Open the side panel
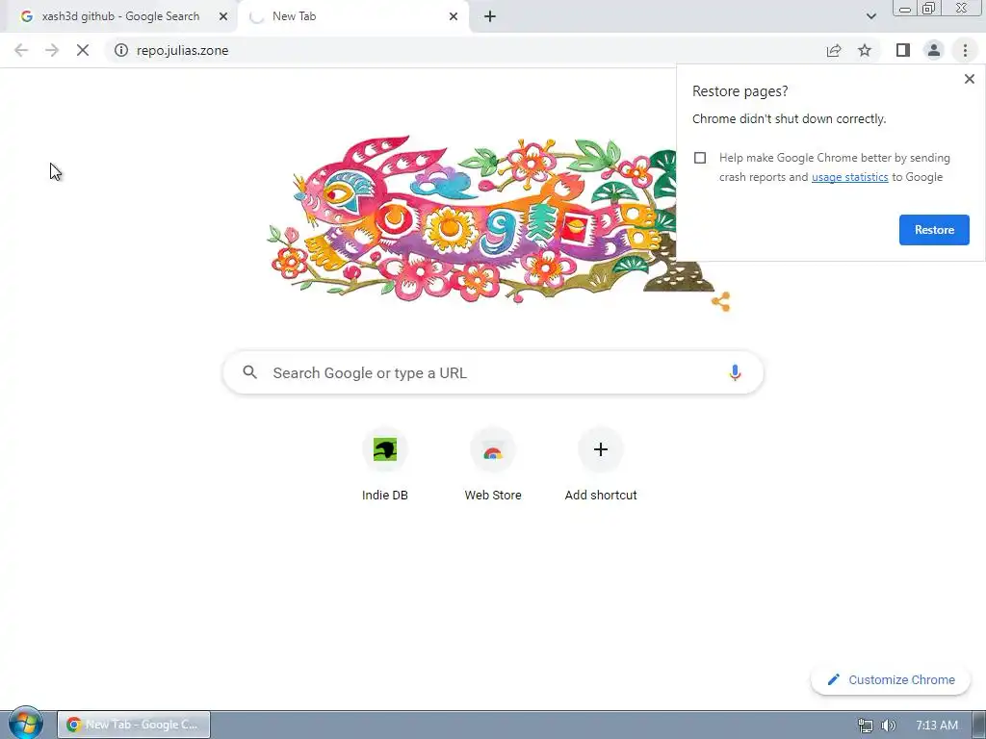 pos(903,50)
